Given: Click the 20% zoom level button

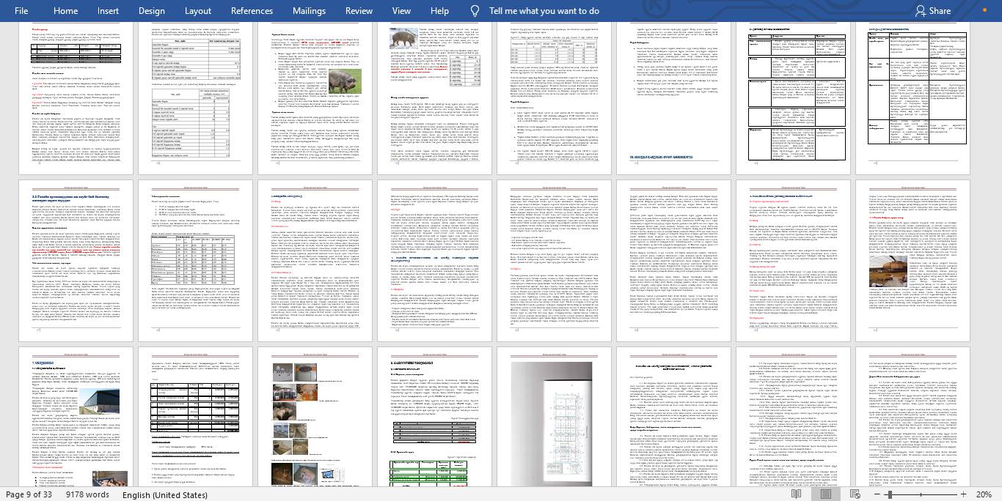Looking at the screenshot, I should (x=983, y=494).
